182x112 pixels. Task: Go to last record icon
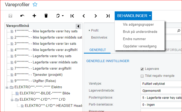(x=108, y=16)
